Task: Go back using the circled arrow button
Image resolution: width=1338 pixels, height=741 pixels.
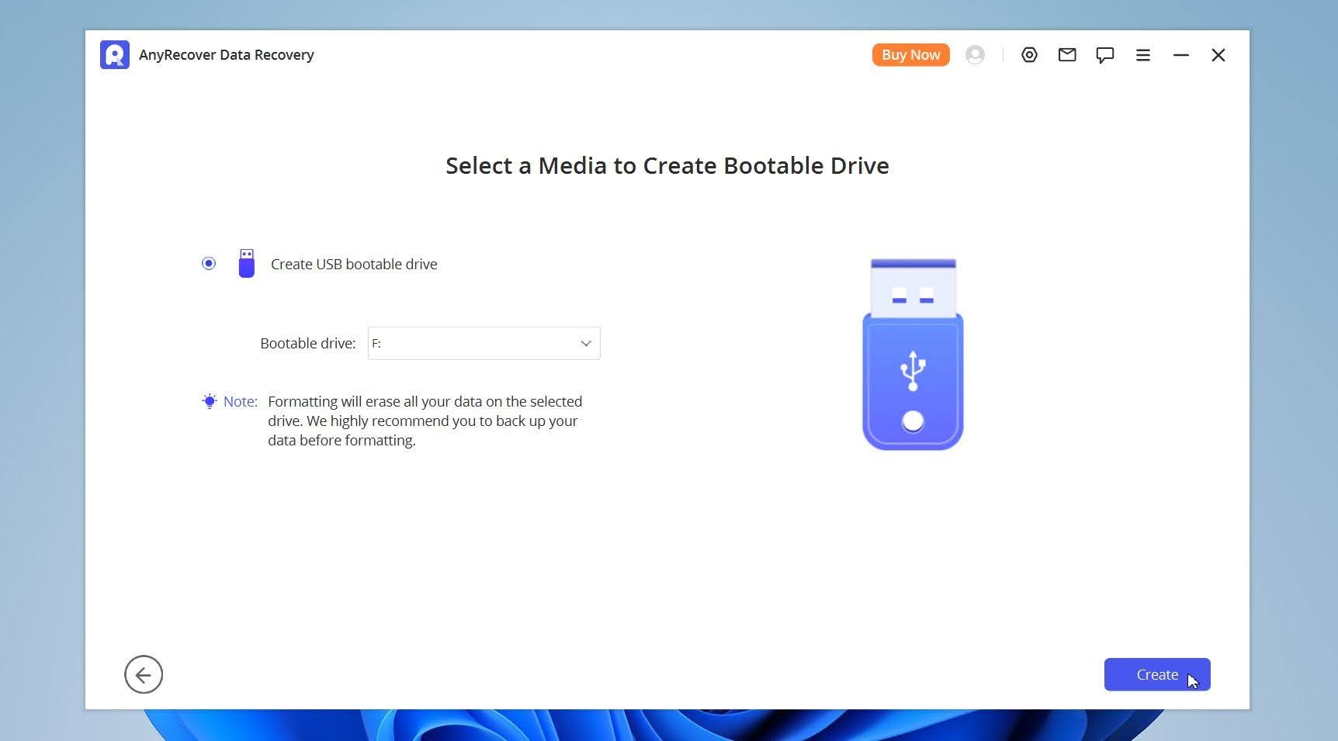Action: tap(144, 674)
